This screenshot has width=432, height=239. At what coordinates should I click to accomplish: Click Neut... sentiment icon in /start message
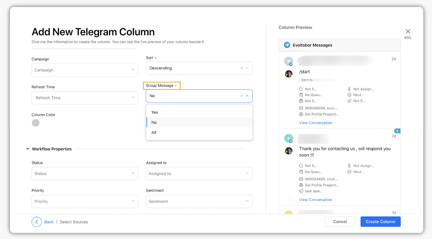(349, 95)
